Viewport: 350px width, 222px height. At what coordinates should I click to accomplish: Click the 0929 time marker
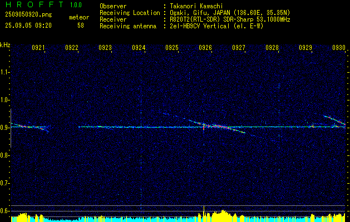(305, 47)
